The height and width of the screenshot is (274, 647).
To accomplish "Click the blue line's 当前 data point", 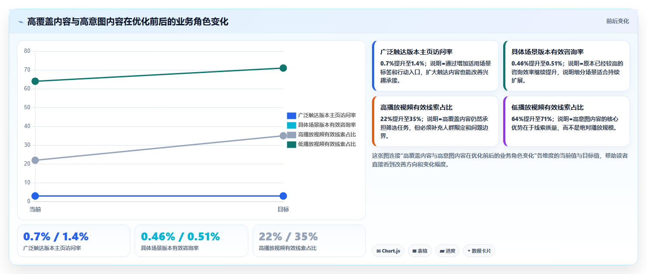I will [35, 196].
